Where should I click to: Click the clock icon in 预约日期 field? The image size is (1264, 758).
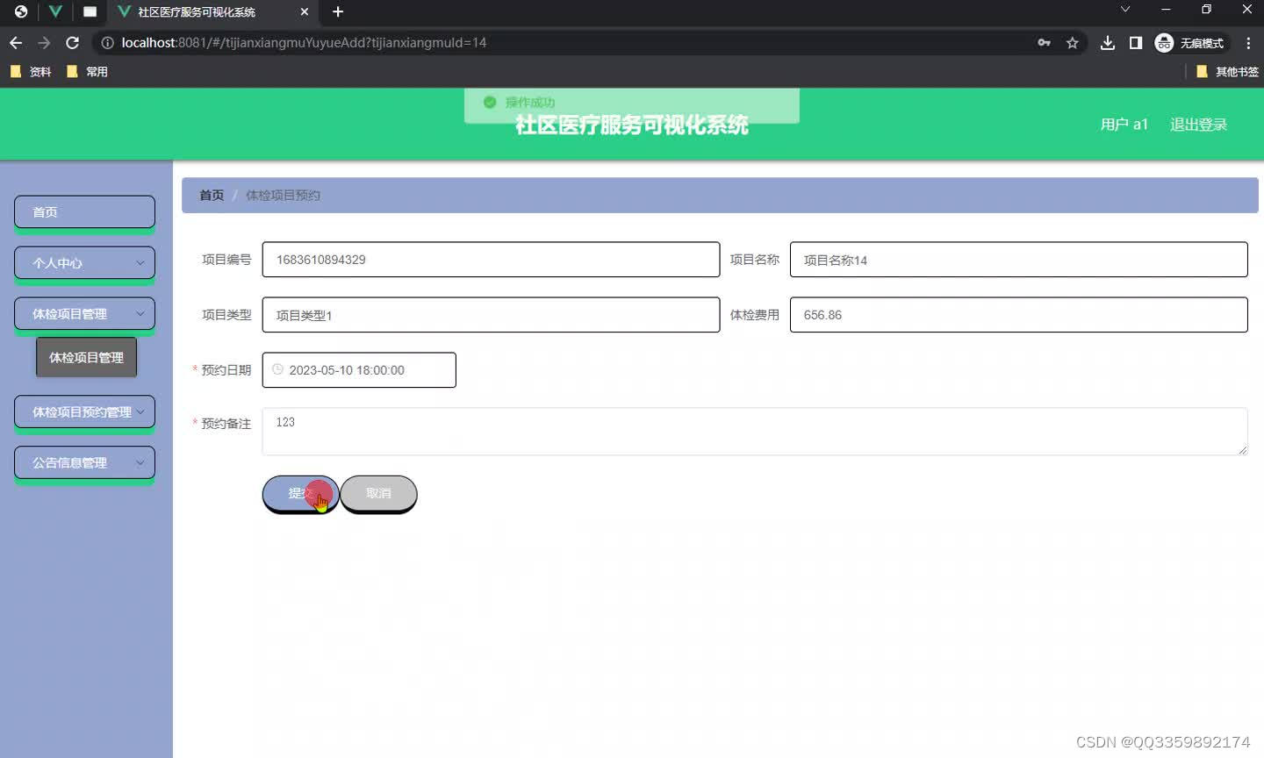coord(277,369)
